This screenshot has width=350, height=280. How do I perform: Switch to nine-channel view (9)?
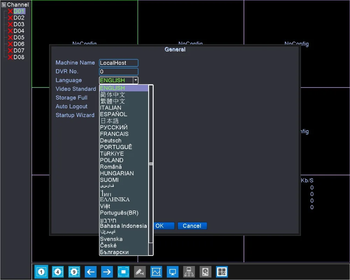tap(74, 272)
